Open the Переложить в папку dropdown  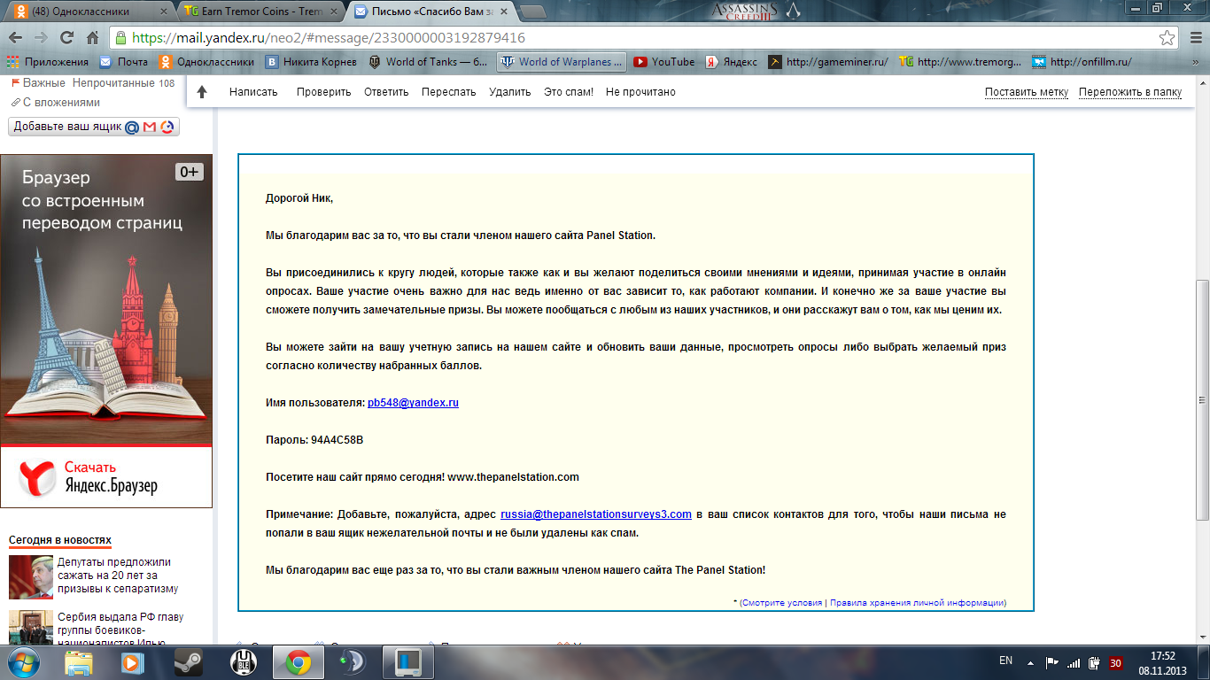pos(1130,92)
